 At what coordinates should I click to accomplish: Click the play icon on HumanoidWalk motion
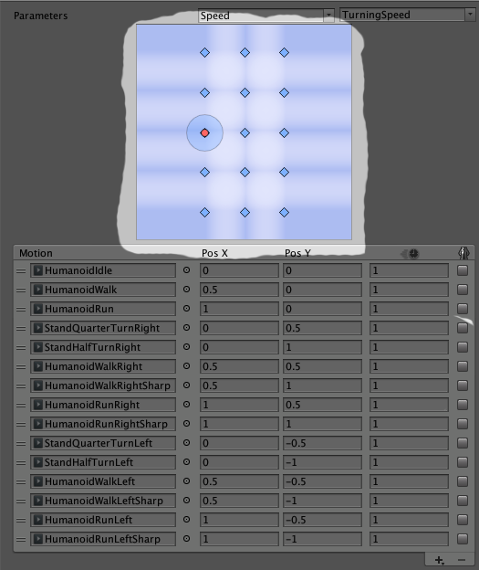coord(37,290)
